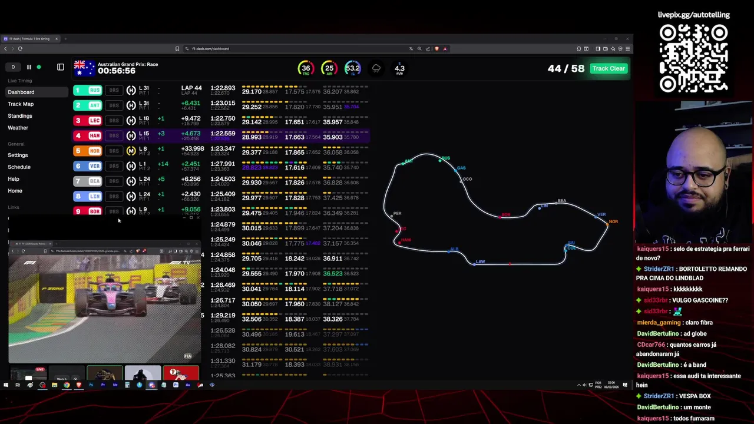Image resolution: width=754 pixels, height=424 pixels.
Task: Open a new tab in the f1-dash browser
Action: [65, 39]
